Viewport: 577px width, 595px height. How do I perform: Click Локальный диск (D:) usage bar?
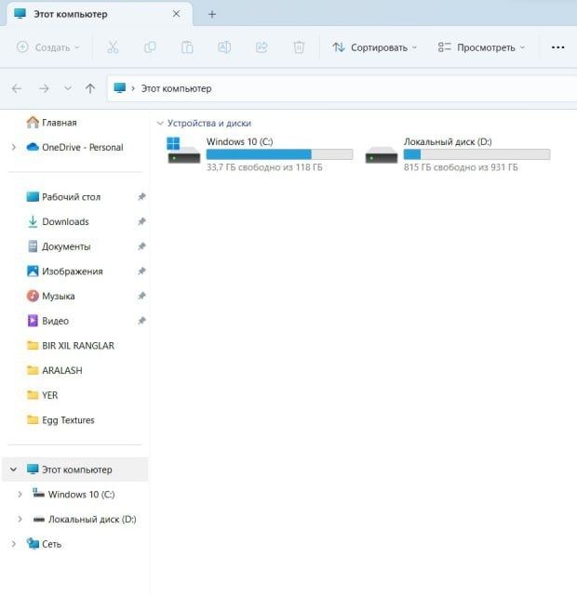click(476, 154)
